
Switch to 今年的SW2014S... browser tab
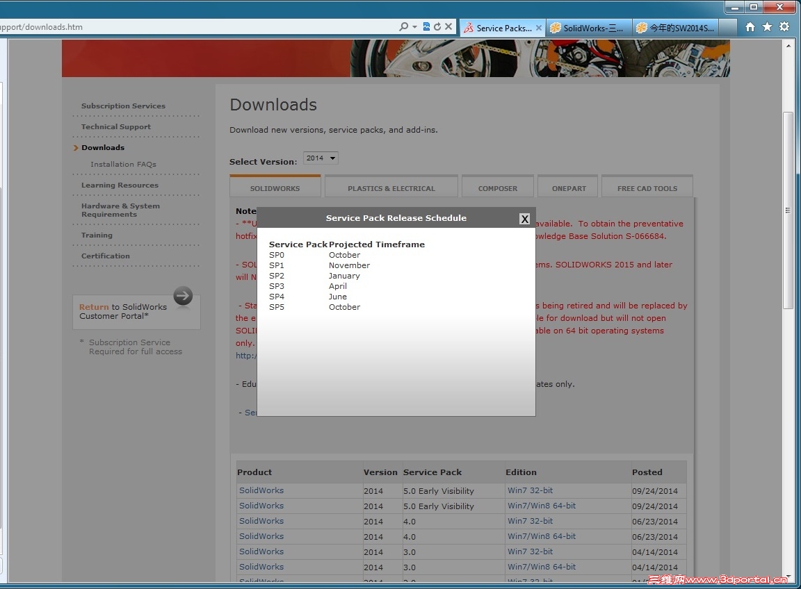coord(677,28)
